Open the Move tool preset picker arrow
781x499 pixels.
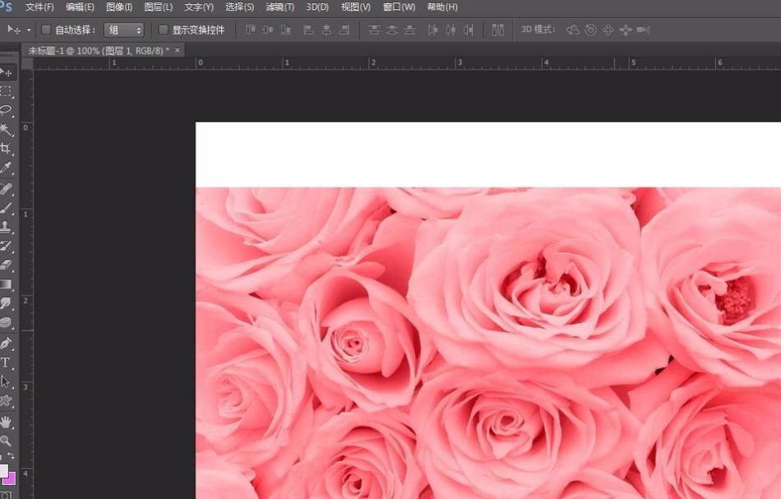point(29,30)
